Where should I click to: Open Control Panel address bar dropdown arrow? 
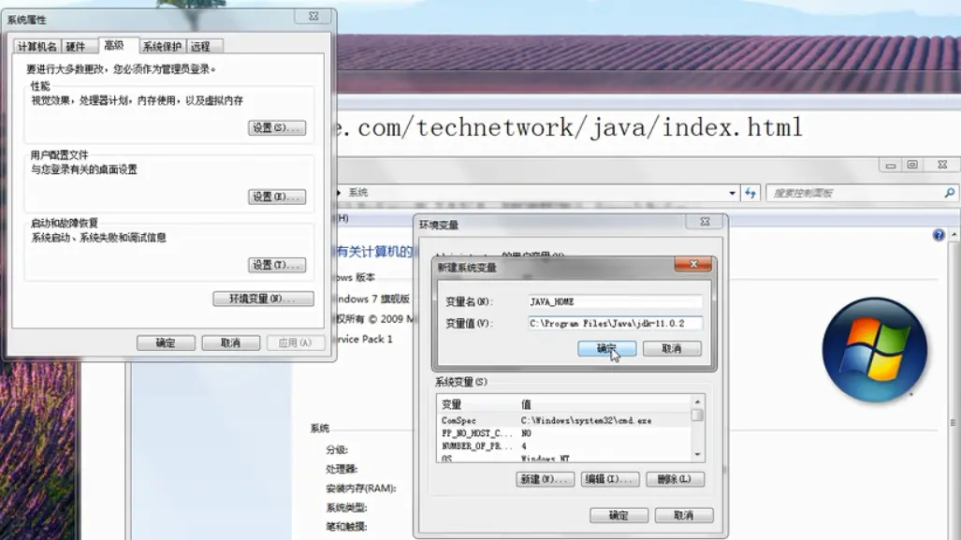(x=732, y=193)
